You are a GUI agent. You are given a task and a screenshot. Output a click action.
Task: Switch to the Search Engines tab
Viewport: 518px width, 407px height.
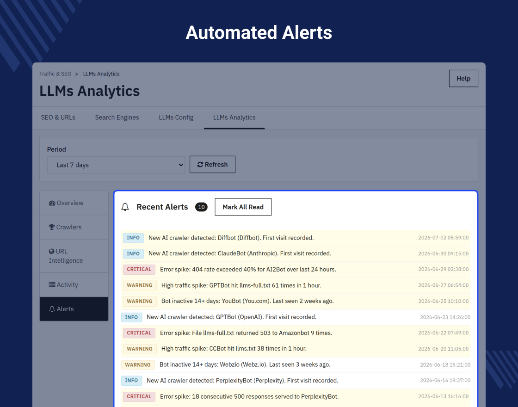coord(117,117)
